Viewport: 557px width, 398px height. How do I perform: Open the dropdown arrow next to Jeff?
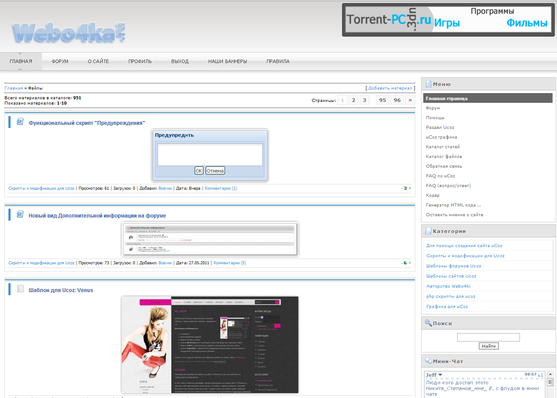[x=440, y=375]
